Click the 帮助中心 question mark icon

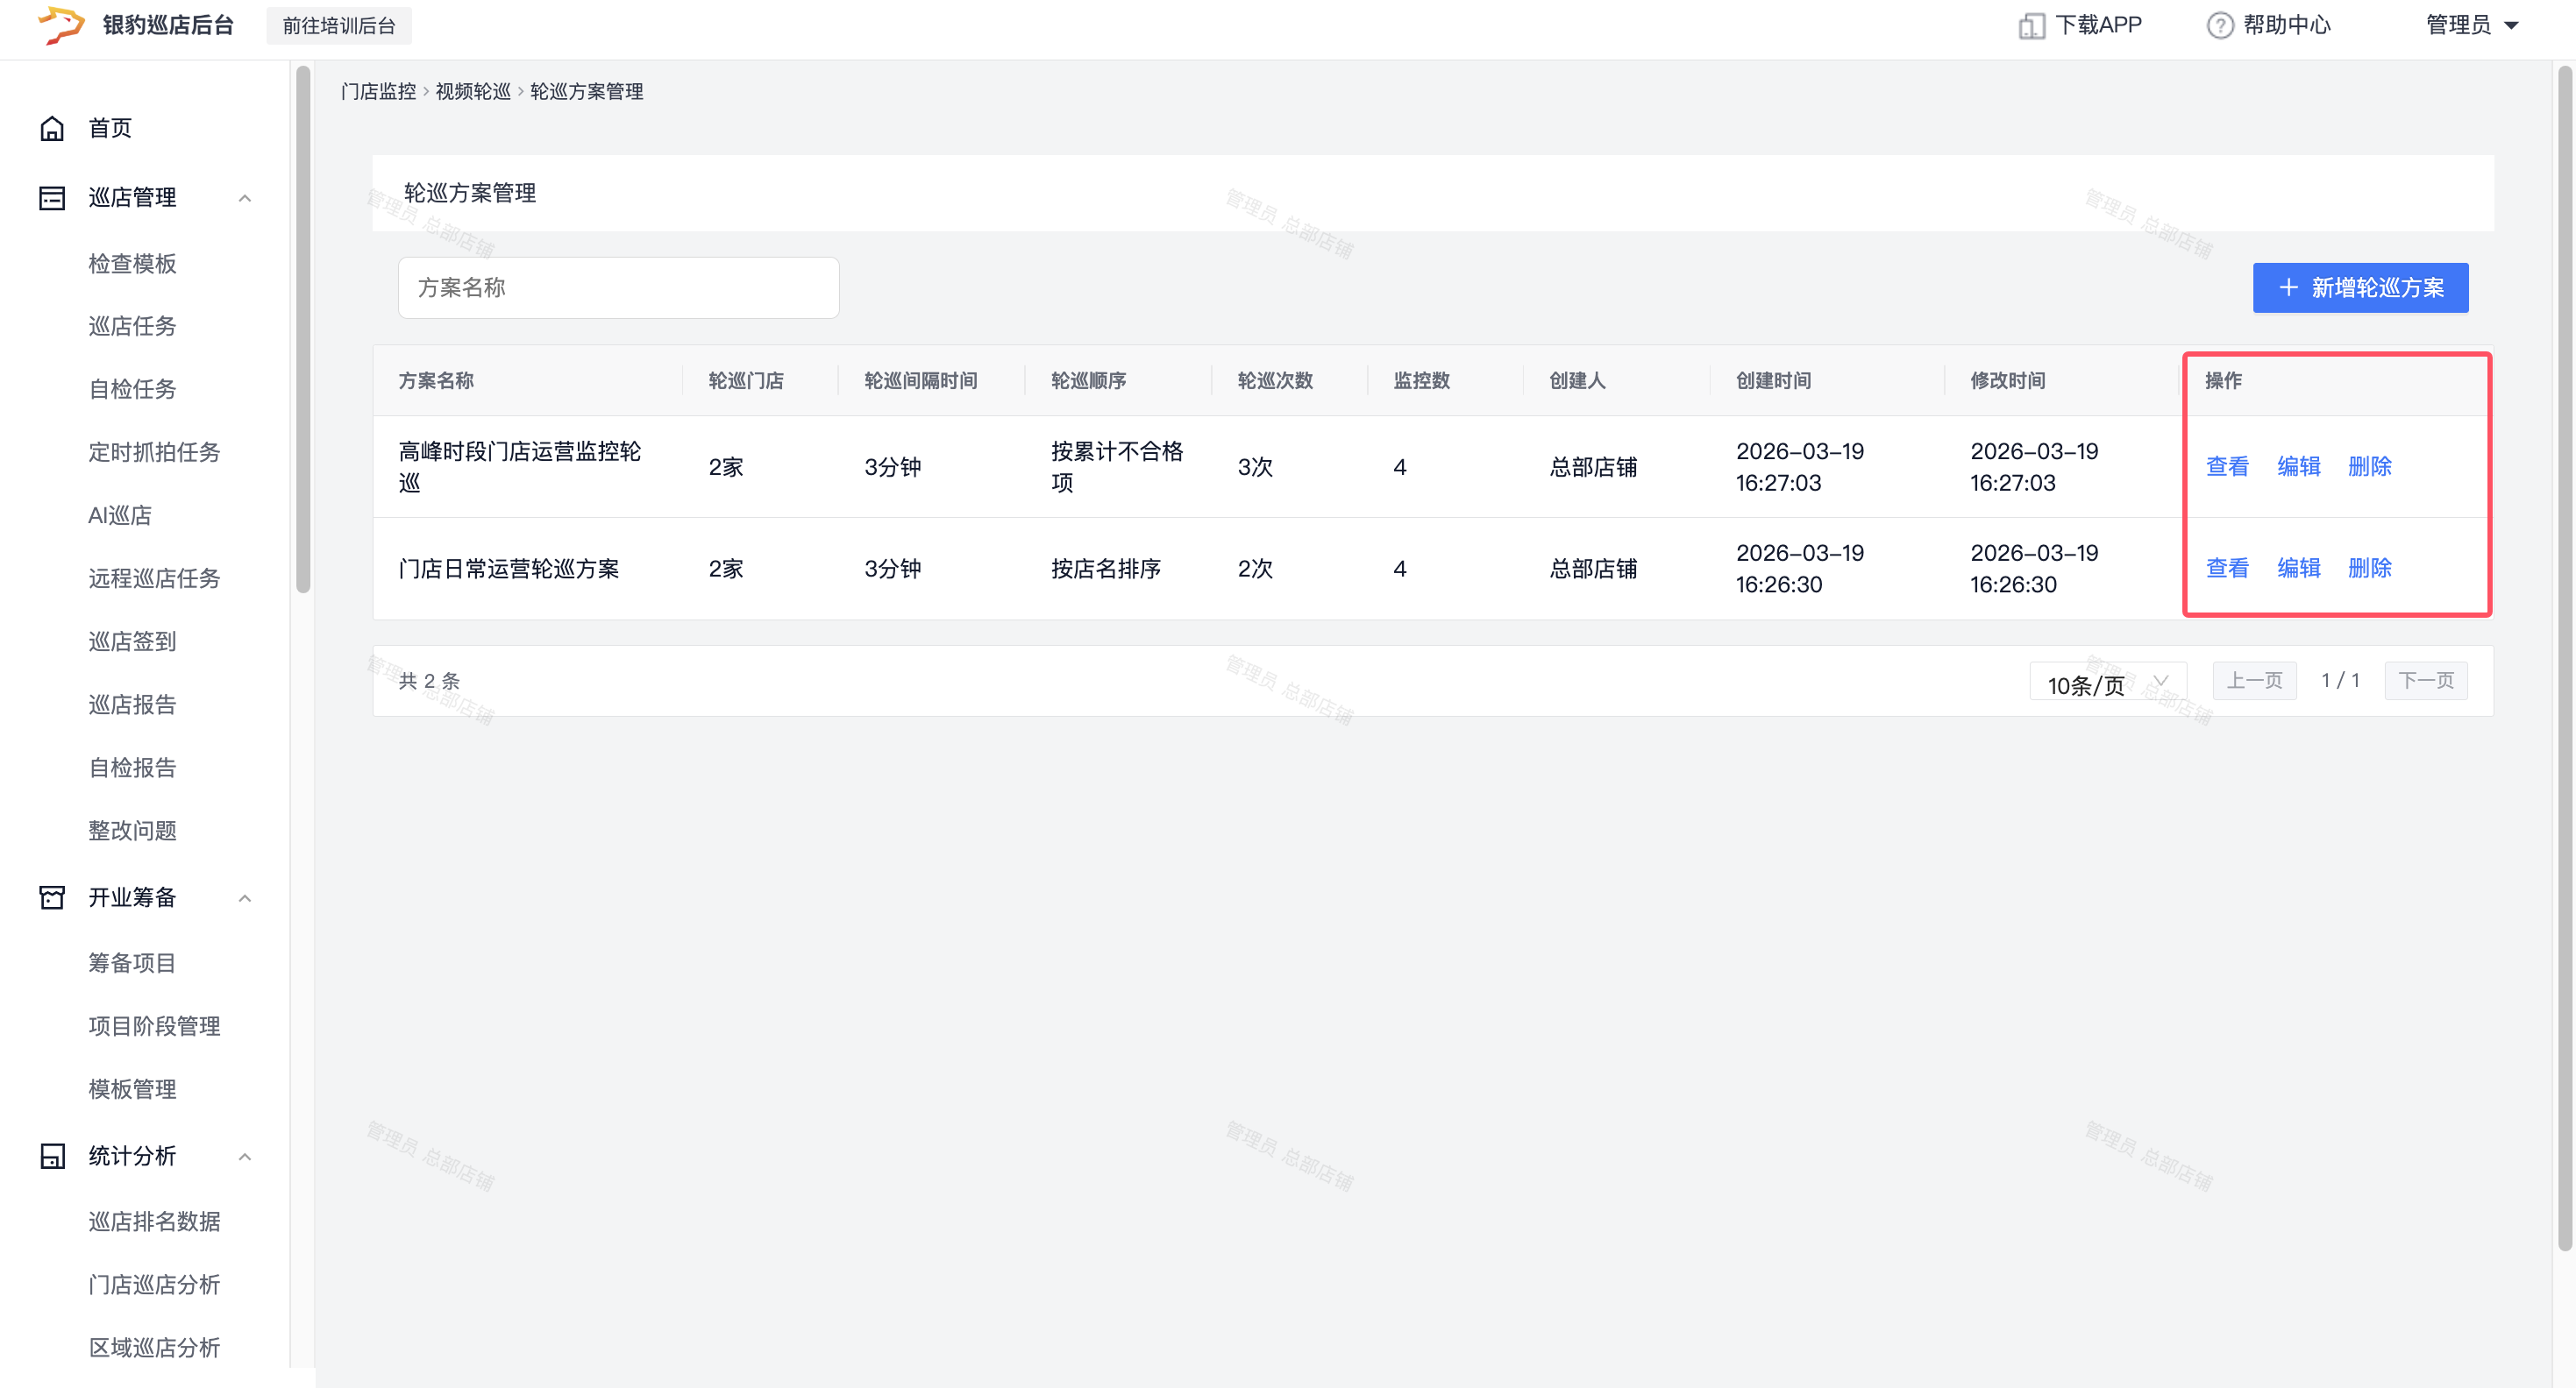(2219, 25)
